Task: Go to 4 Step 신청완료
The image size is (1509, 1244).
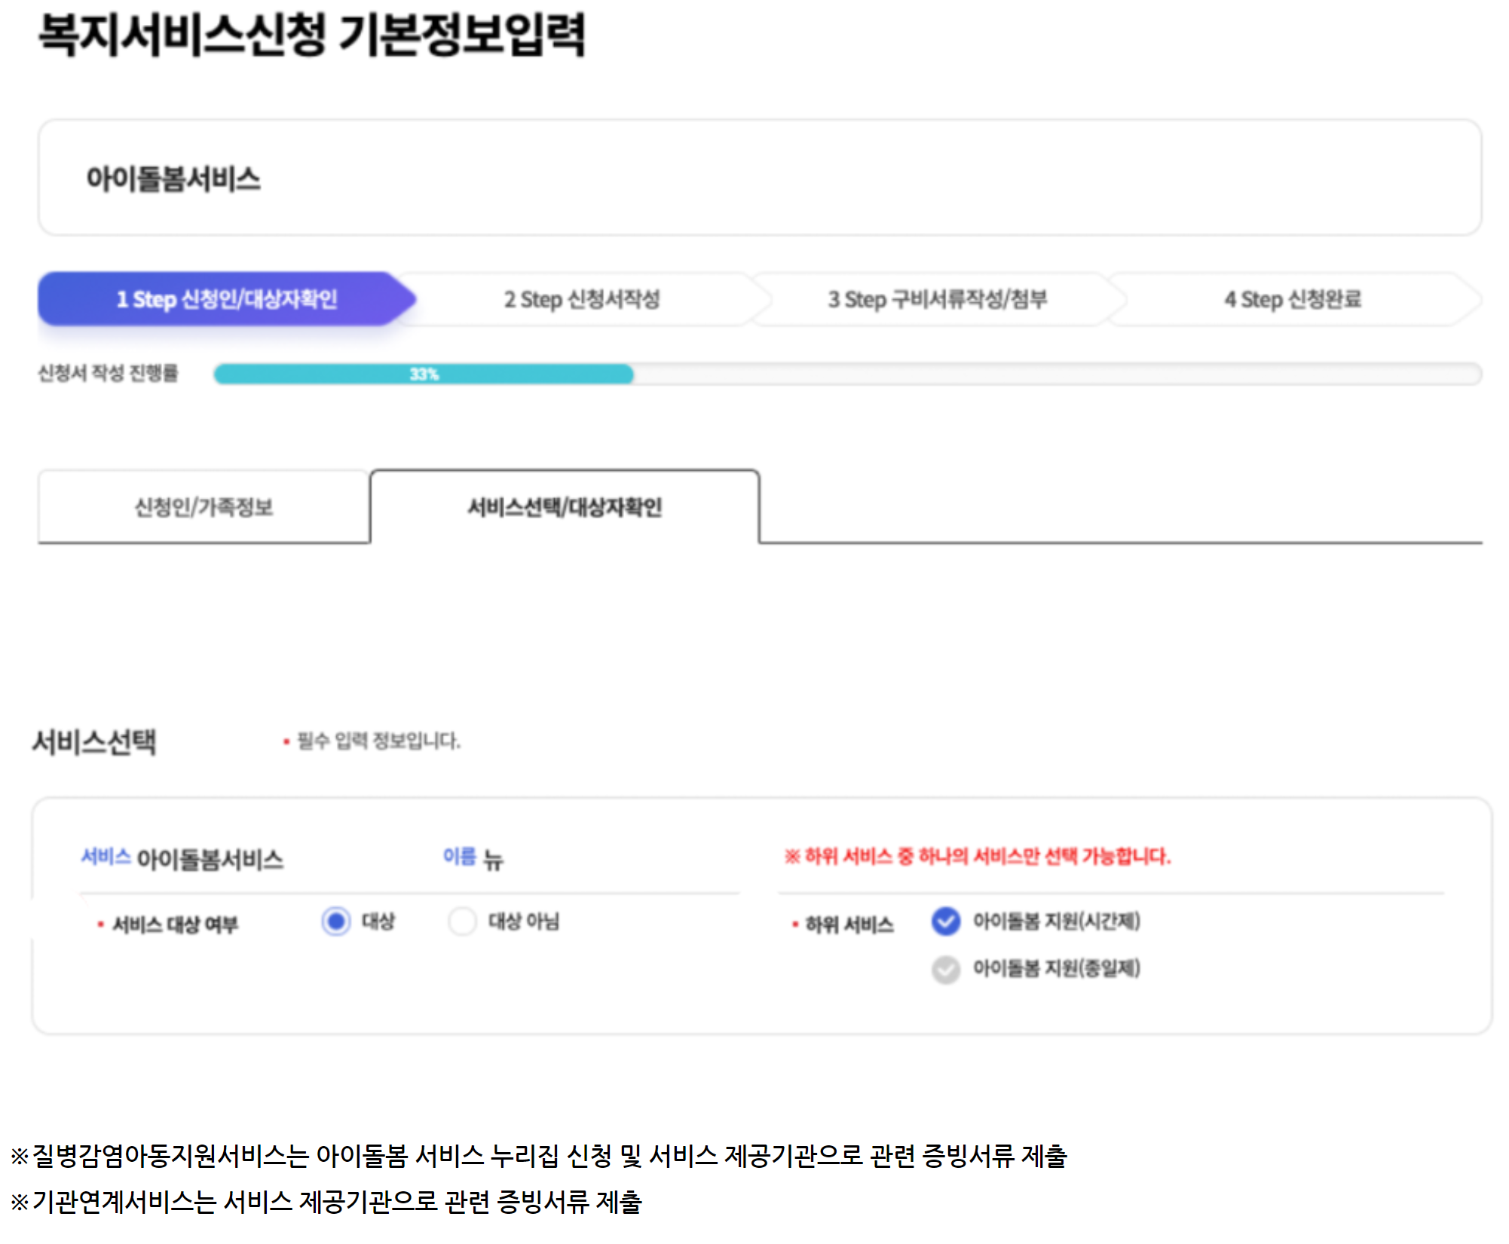Action: [x=1292, y=299]
